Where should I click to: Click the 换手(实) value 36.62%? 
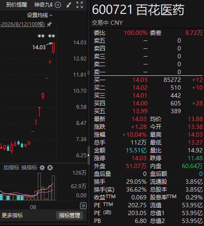click(136, 189)
